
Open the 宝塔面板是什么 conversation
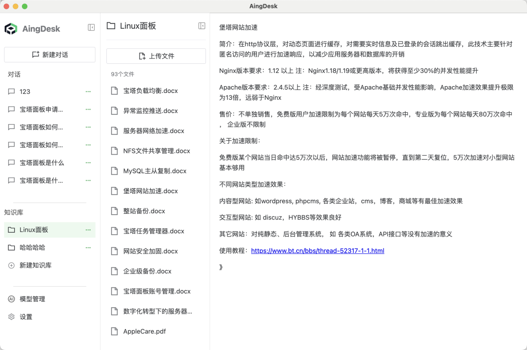tap(50, 163)
